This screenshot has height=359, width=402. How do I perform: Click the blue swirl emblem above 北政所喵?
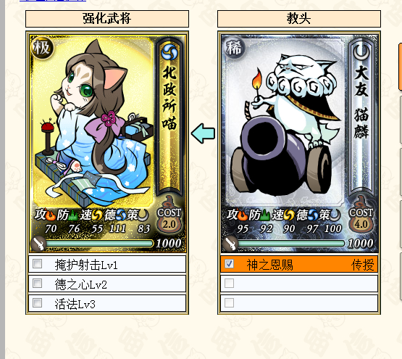[169, 51]
